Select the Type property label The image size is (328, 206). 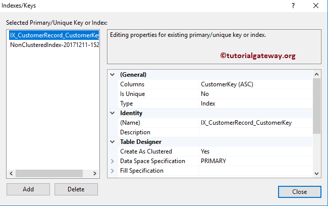pyautogui.click(x=126, y=104)
